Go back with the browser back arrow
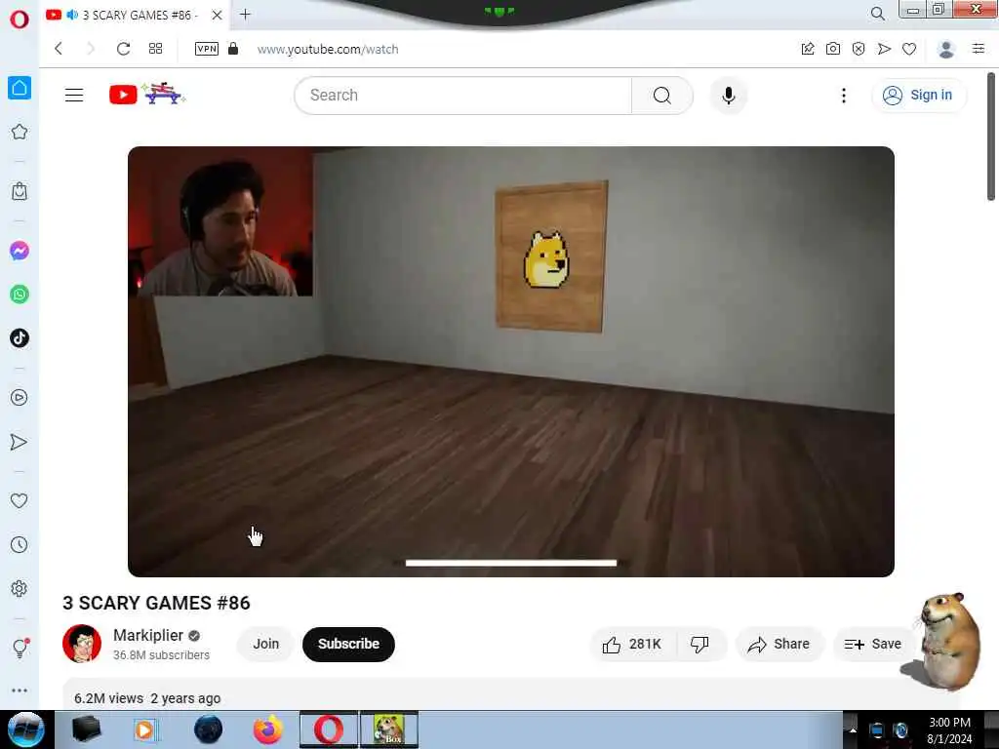The width and height of the screenshot is (999, 749). (59, 49)
